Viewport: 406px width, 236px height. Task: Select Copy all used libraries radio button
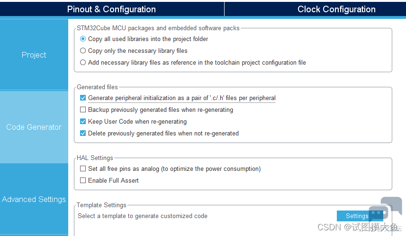click(x=83, y=39)
